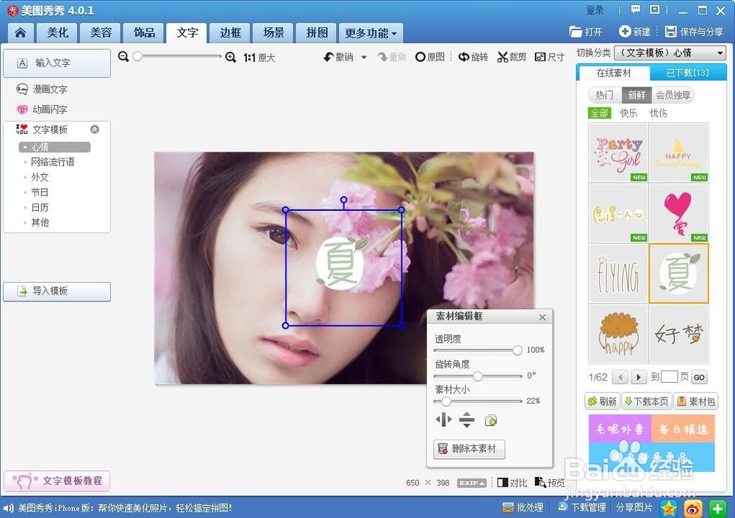The width and height of the screenshot is (735, 518).
Task: Switch to the 在线素材 tab
Action: point(613,73)
